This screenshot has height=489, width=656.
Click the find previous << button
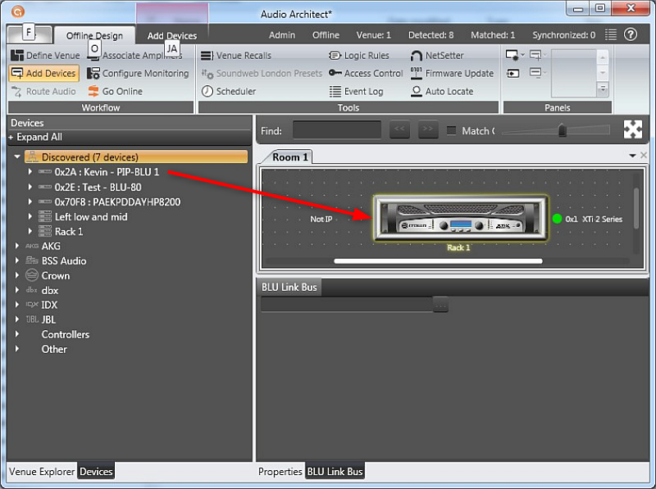point(399,129)
